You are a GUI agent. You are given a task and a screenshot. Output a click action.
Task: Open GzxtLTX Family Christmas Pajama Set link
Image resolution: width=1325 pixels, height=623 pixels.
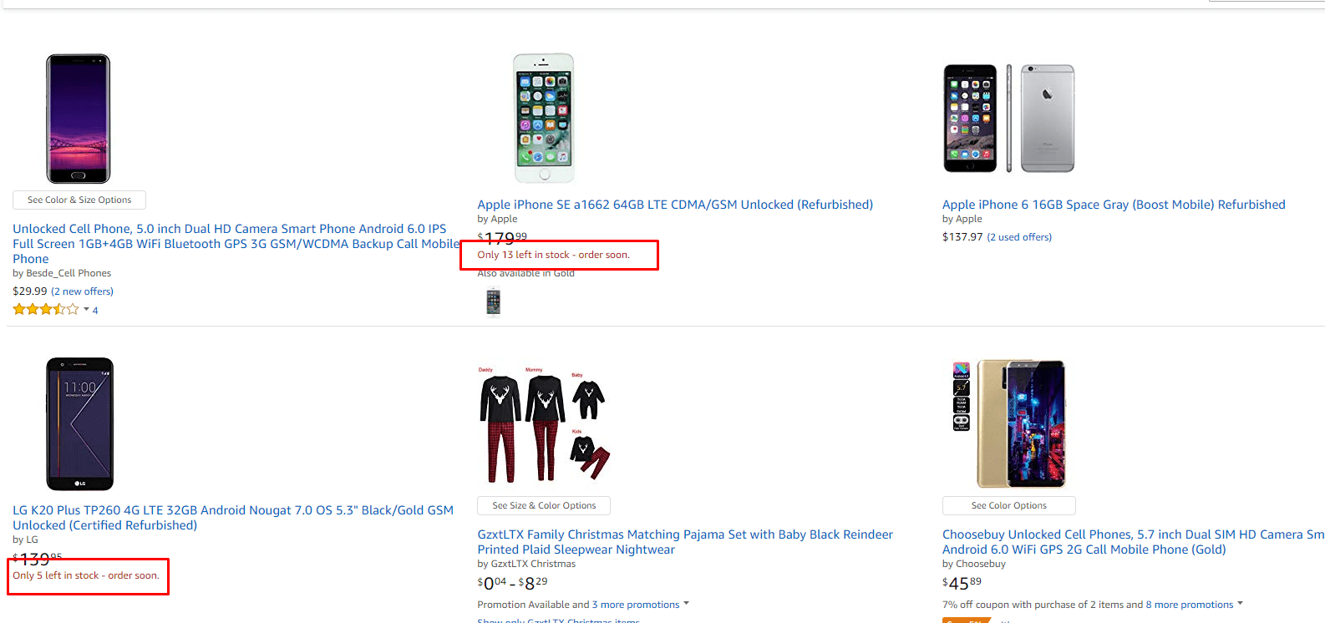point(685,542)
